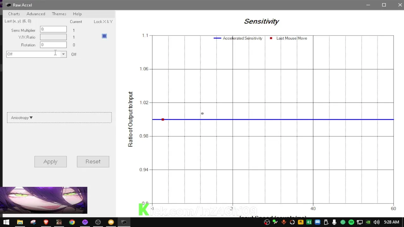Click the Rotation input field
404x227 pixels.
[53, 45]
